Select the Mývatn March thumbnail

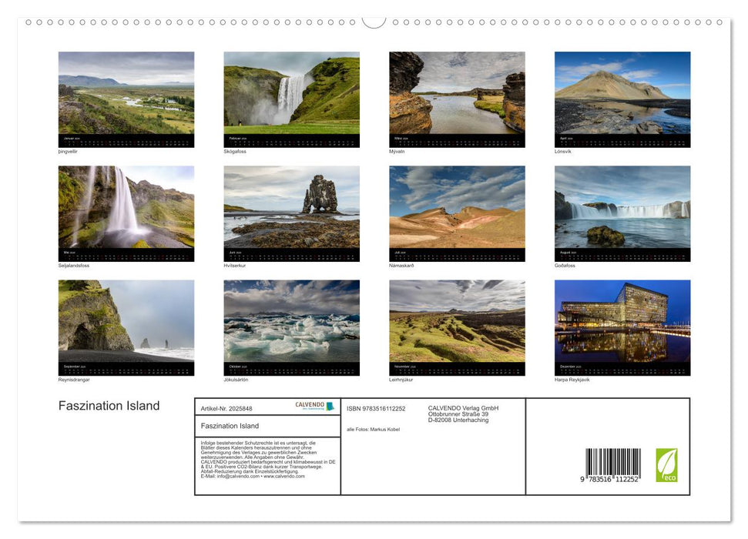click(456, 99)
